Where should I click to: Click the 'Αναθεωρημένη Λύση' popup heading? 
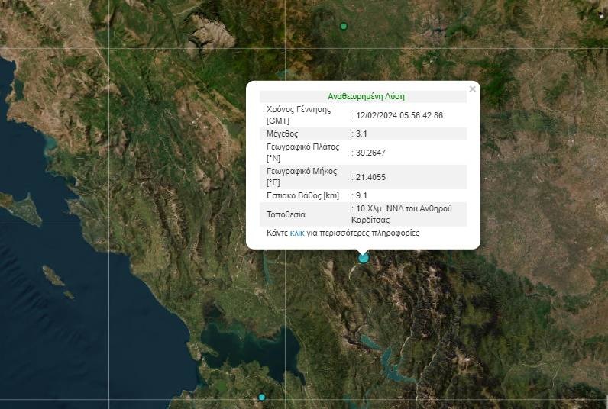pos(366,96)
